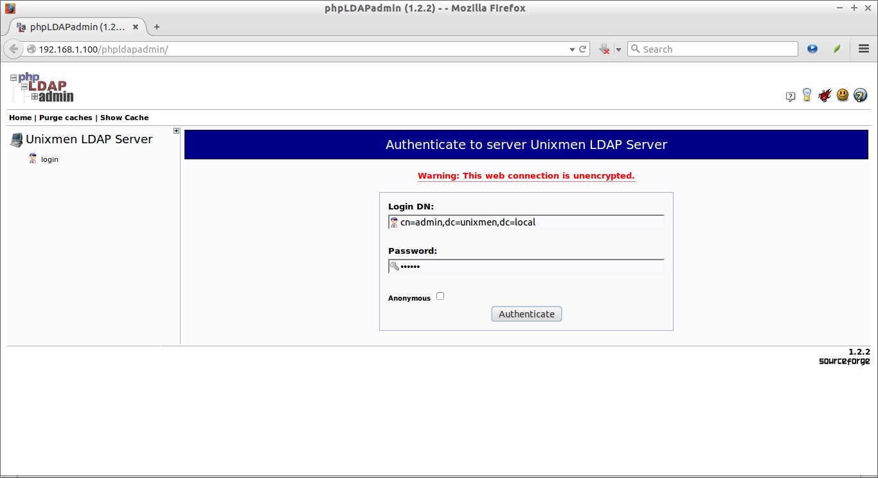Toggle the Anonymous checkbox
The height and width of the screenshot is (478, 878).
(x=440, y=296)
